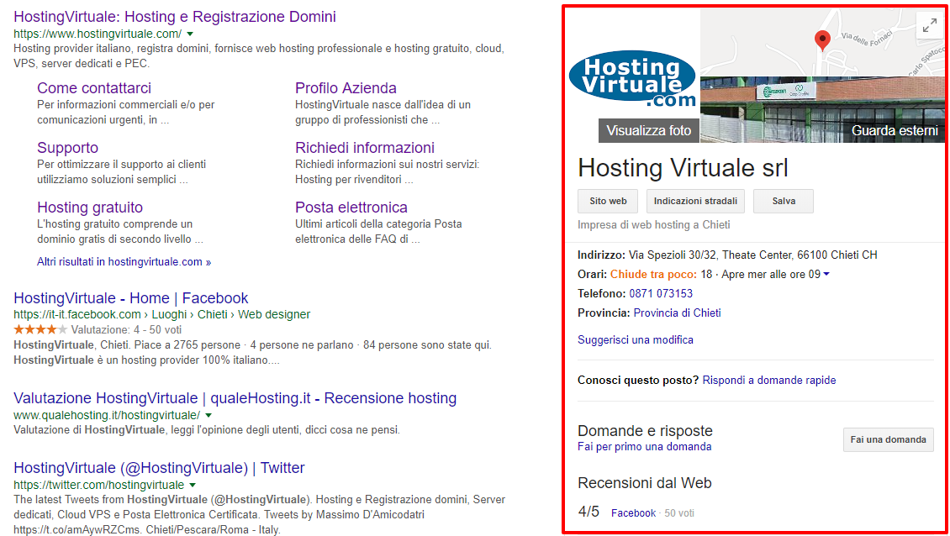The height and width of the screenshot is (536, 950).
Task: Click the 4/5 rating score
Action: 588,512
